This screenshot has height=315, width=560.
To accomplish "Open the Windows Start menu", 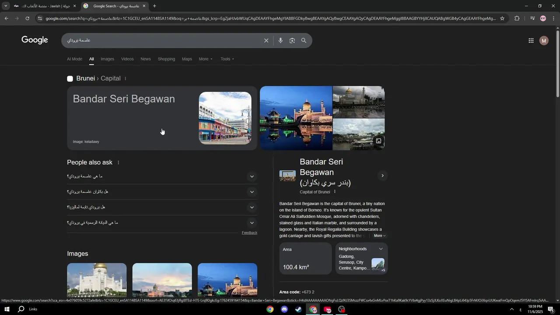I will 7,309.
